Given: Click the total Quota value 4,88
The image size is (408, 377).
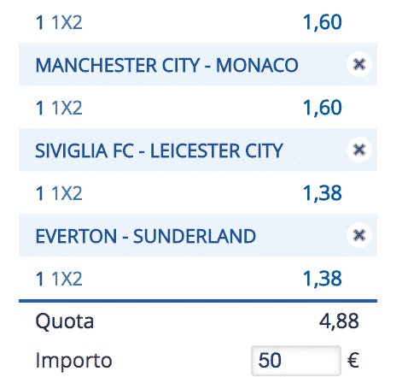Looking at the screenshot, I should pyautogui.click(x=339, y=321).
